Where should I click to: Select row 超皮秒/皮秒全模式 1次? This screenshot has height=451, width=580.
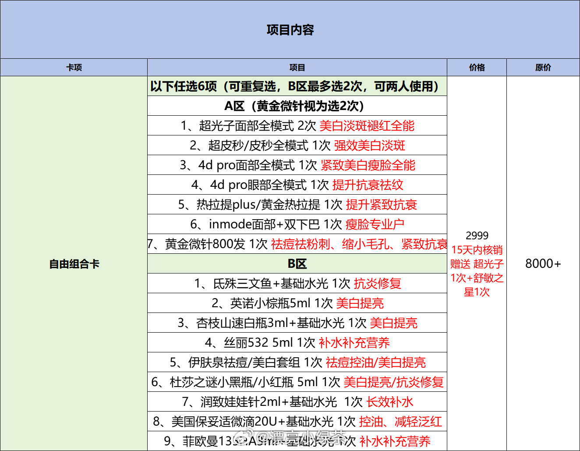[297, 146]
